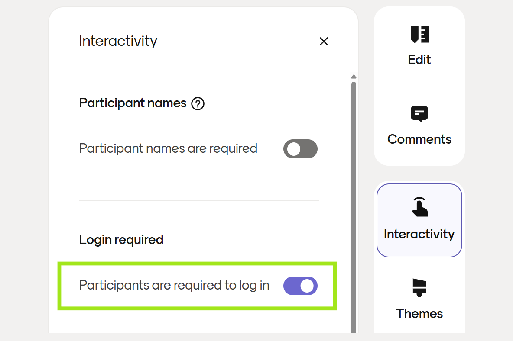This screenshot has height=341, width=513.
Task: Click the Login required section heading
Action: pos(121,240)
